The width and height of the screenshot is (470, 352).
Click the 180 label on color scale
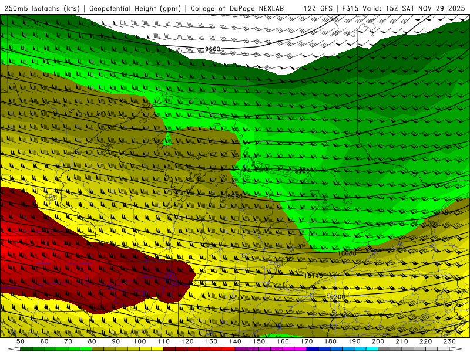pos(330,341)
